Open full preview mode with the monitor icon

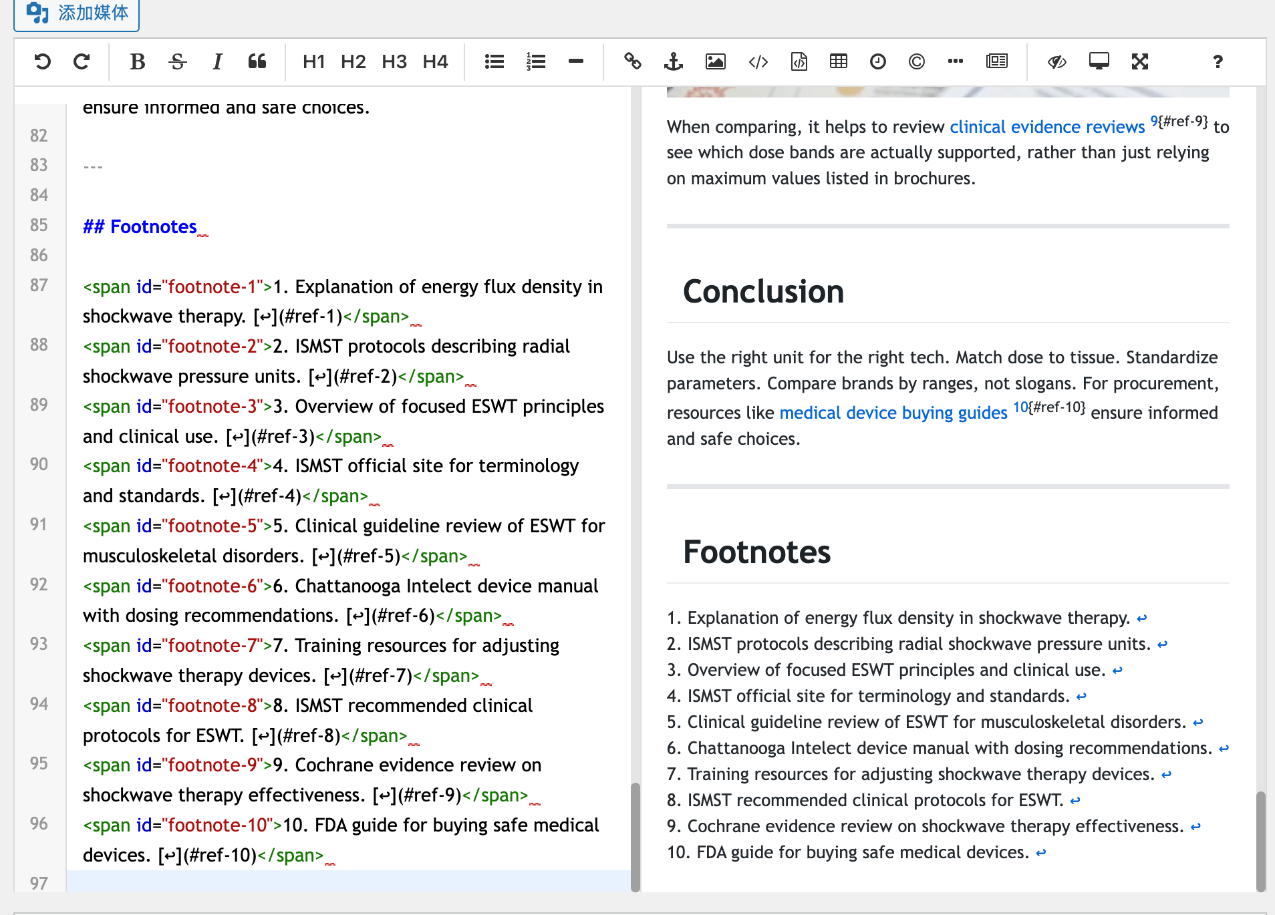1099,62
